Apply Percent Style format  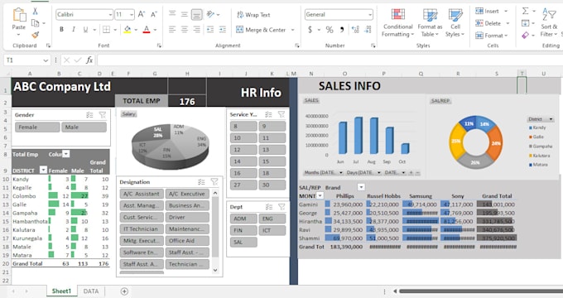pyautogui.click(x=330, y=30)
